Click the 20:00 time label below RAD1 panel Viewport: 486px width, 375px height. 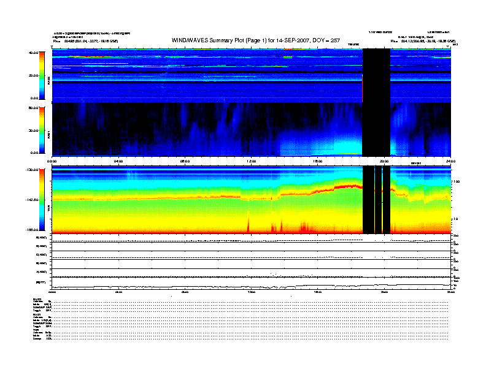coord(384,161)
